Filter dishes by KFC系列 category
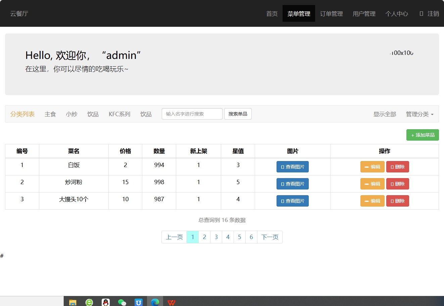Viewport: 444px width, 306px height. tap(119, 114)
